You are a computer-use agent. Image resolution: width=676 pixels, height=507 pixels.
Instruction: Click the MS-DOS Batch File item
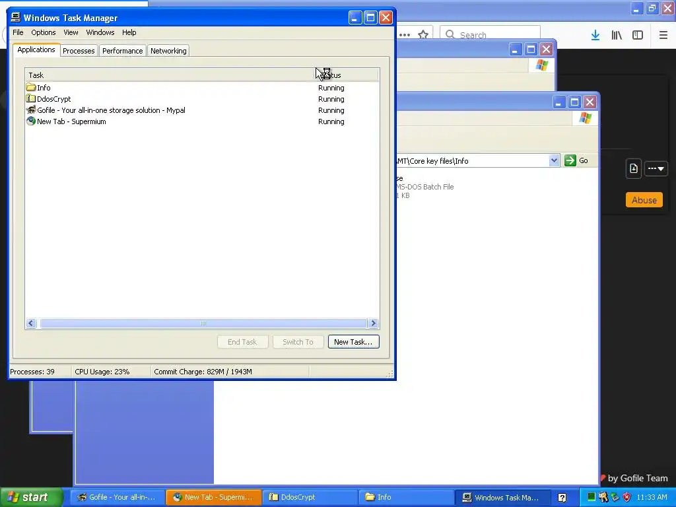point(425,187)
